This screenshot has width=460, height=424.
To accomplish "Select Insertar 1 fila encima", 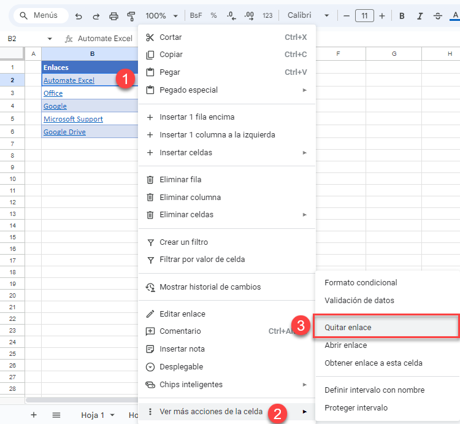I will pos(227,117).
